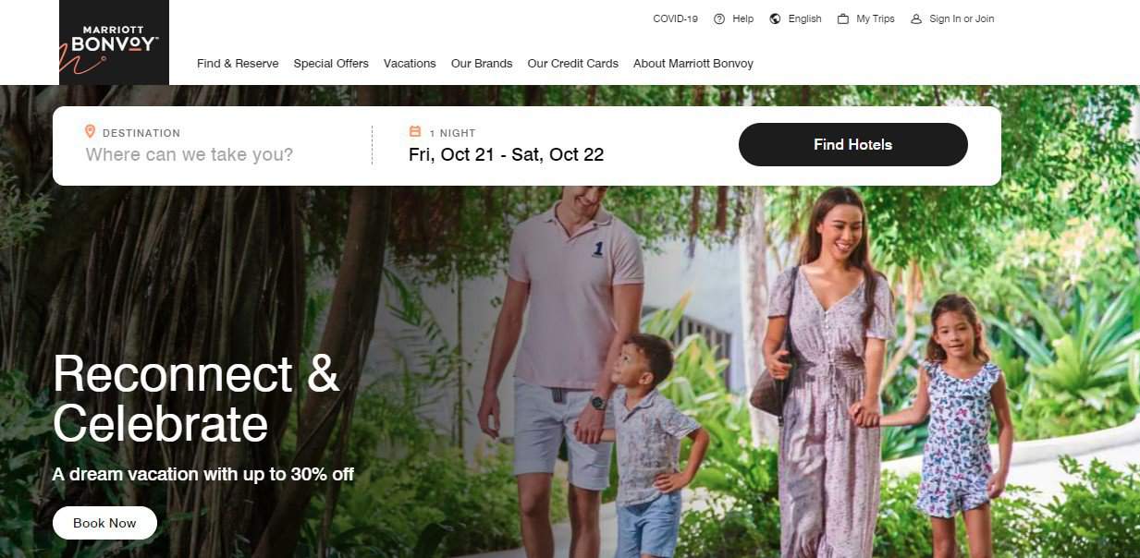
Task: Click the calendar icon beside 1 Night
Action: tap(415, 132)
